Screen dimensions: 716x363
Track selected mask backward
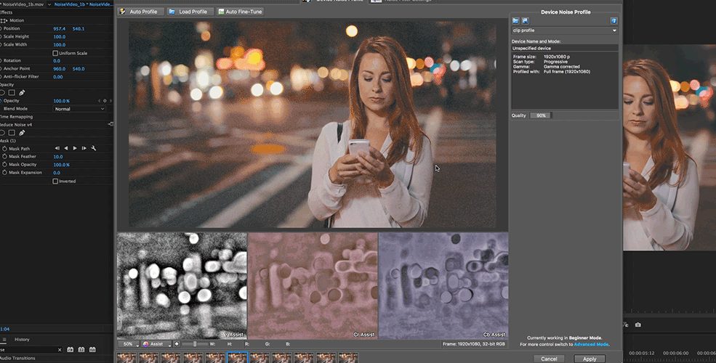(x=66, y=148)
